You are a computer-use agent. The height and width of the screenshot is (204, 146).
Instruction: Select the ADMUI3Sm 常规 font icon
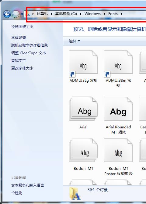(118, 63)
